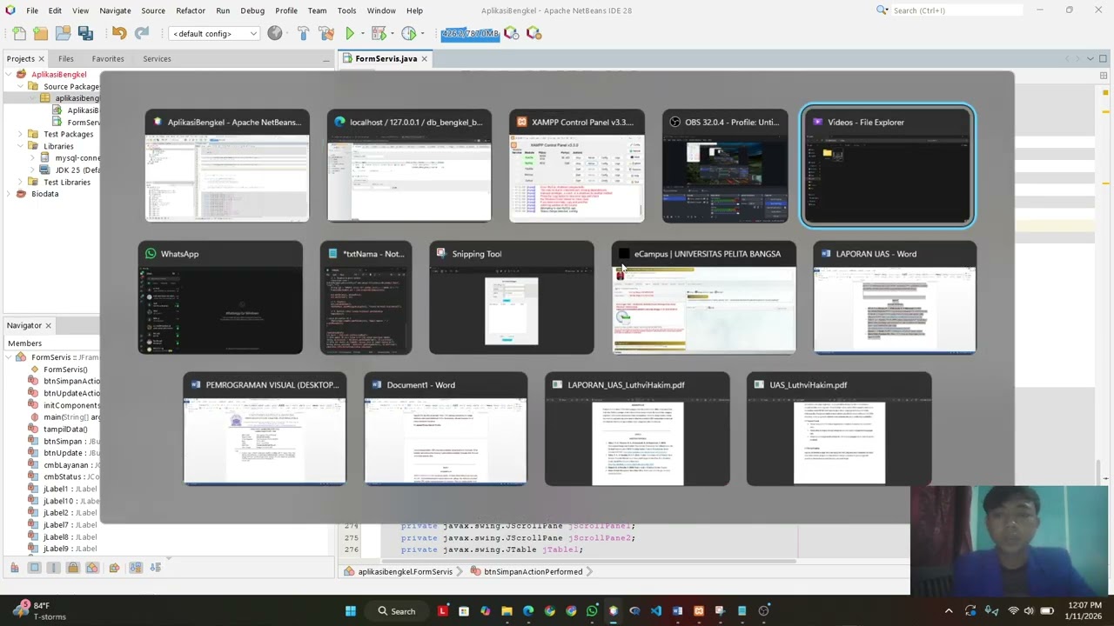Click the Undo arrow in NetBeans toolbar
Image resolution: width=1114 pixels, height=626 pixels.
119,33
